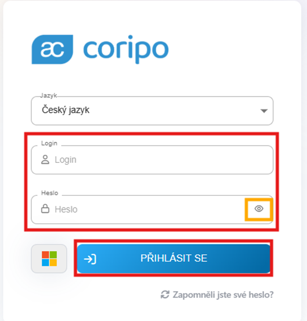Click the Český jazyk selected value text
Image resolution: width=307 pixels, height=321 pixels.
(x=66, y=110)
